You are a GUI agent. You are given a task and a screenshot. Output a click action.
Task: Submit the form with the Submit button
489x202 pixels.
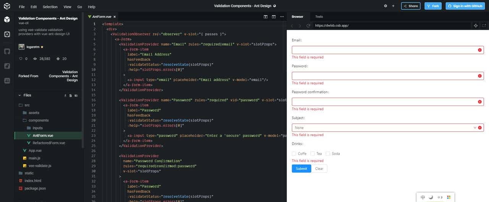(x=301, y=168)
